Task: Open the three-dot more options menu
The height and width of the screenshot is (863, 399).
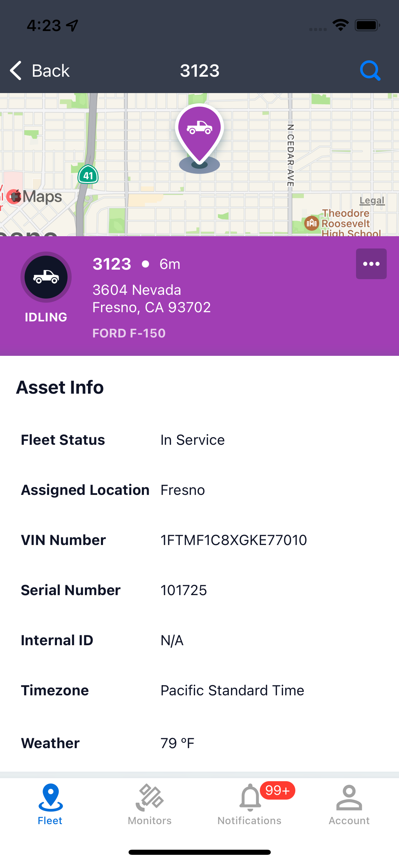Action: click(x=371, y=264)
